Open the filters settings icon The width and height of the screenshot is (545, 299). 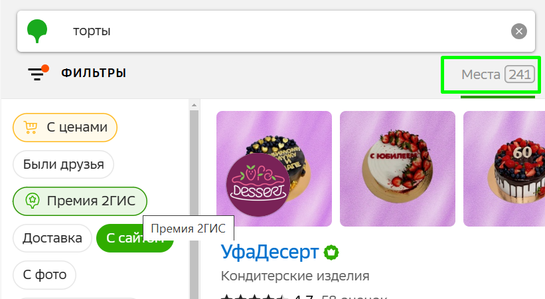tap(39, 72)
